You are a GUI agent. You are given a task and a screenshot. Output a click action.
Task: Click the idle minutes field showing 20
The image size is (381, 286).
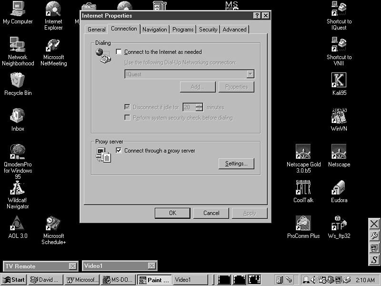[x=189, y=107]
